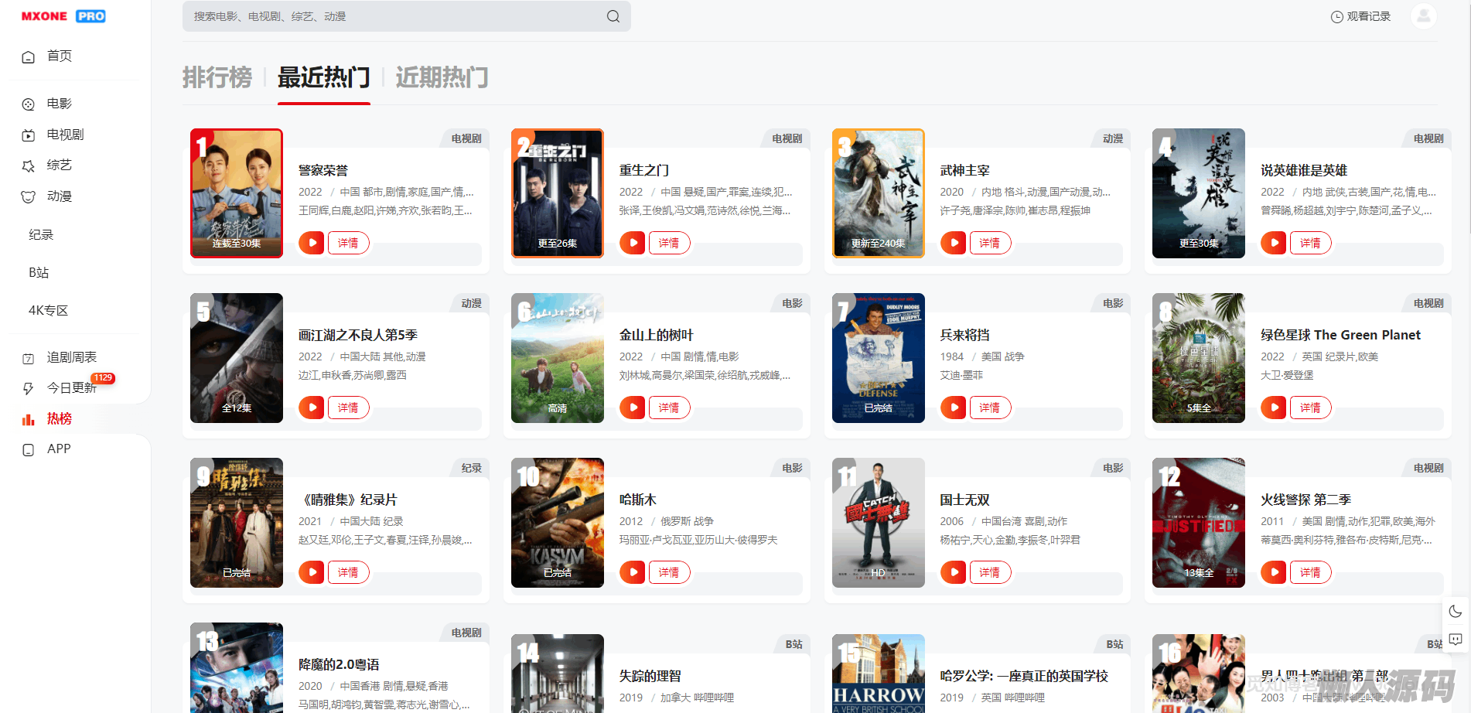Play 兵来将挡 movie

pyautogui.click(x=954, y=408)
